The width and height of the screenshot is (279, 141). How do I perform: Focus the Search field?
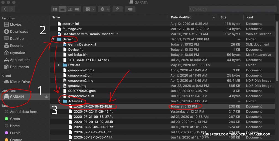pos(233,9)
